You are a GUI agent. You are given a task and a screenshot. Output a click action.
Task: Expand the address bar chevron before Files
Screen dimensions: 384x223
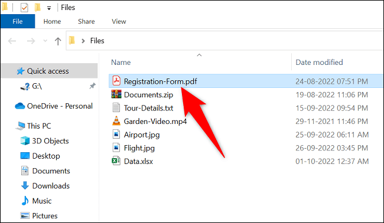pos(83,41)
